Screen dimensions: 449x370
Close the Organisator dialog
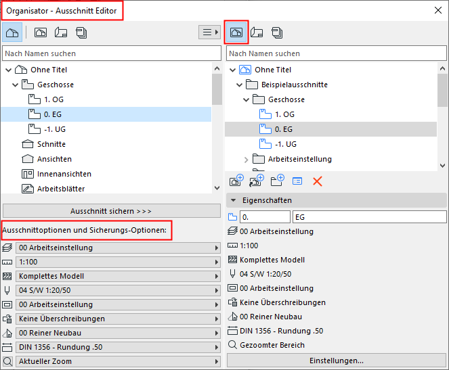tap(438, 11)
